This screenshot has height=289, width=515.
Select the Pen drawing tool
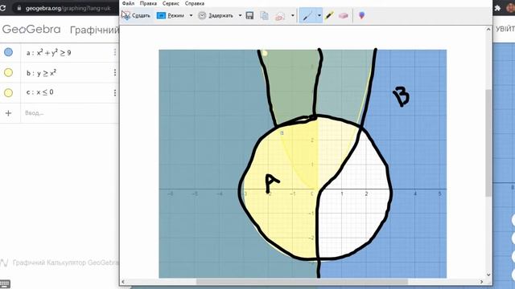coord(307,15)
